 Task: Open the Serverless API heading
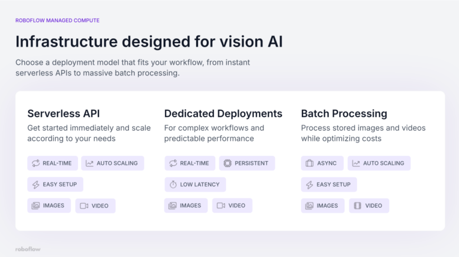(x=64, y=114)
